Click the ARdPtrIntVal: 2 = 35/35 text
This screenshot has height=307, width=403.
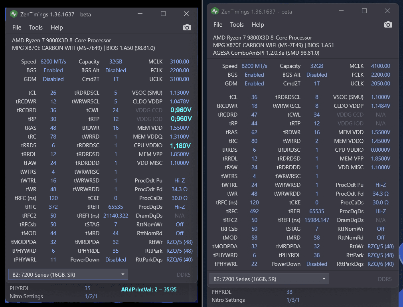[x=149, y=289]
